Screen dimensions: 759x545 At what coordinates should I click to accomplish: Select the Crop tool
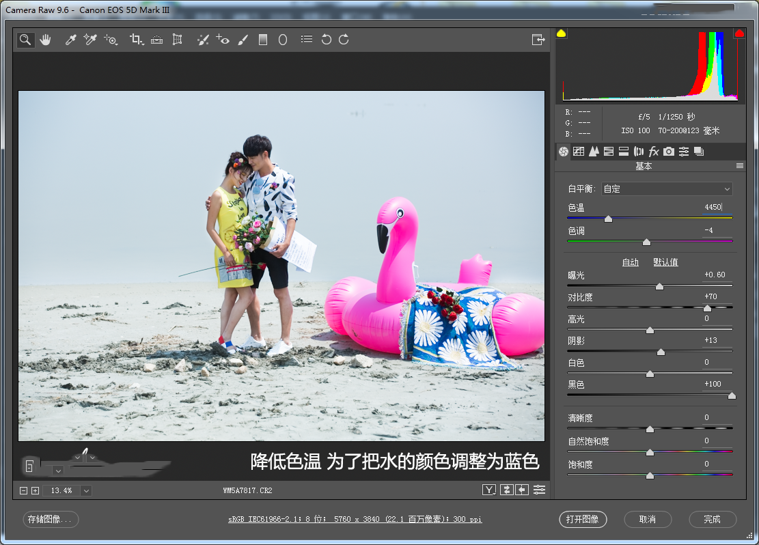(137, 40)
